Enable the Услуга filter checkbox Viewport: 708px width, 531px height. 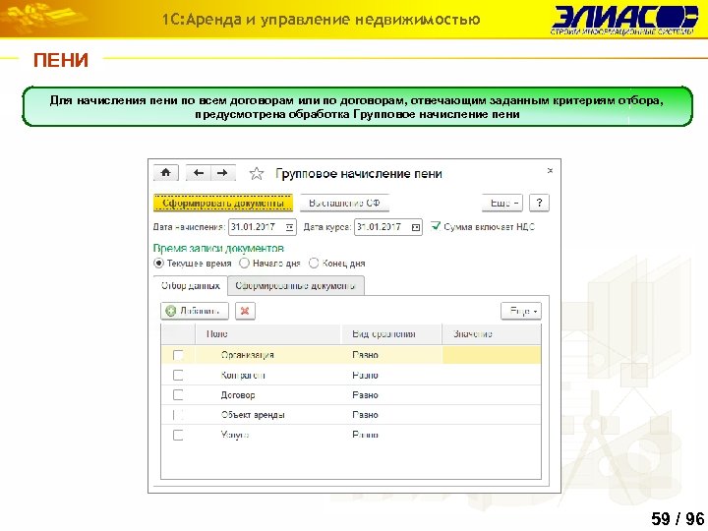(x=178, y=435)
